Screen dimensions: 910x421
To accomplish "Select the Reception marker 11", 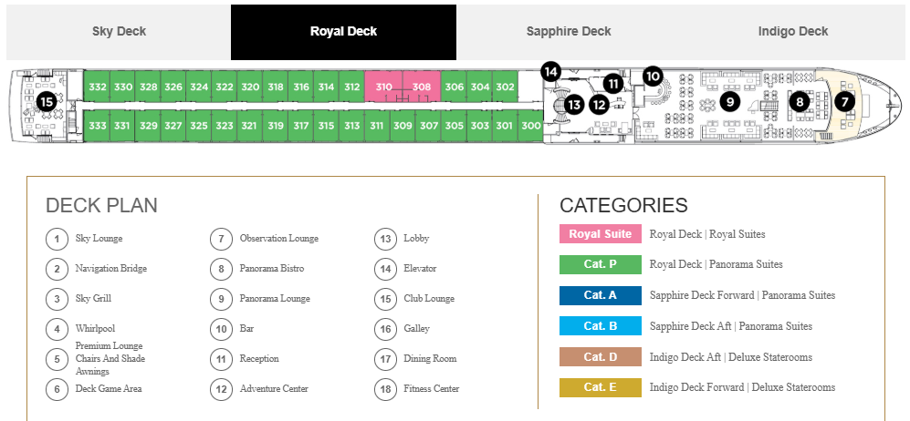I will click(x=612, y=84).
